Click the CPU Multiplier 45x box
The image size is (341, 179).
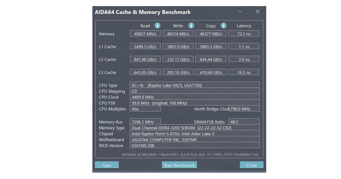click(x=145, y=109)
